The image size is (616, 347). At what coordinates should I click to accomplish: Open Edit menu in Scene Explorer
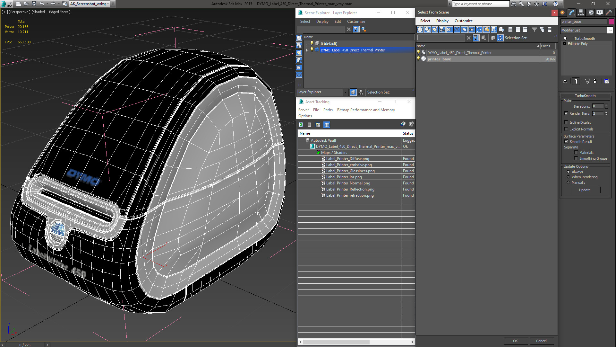click(x=338, y=22)
